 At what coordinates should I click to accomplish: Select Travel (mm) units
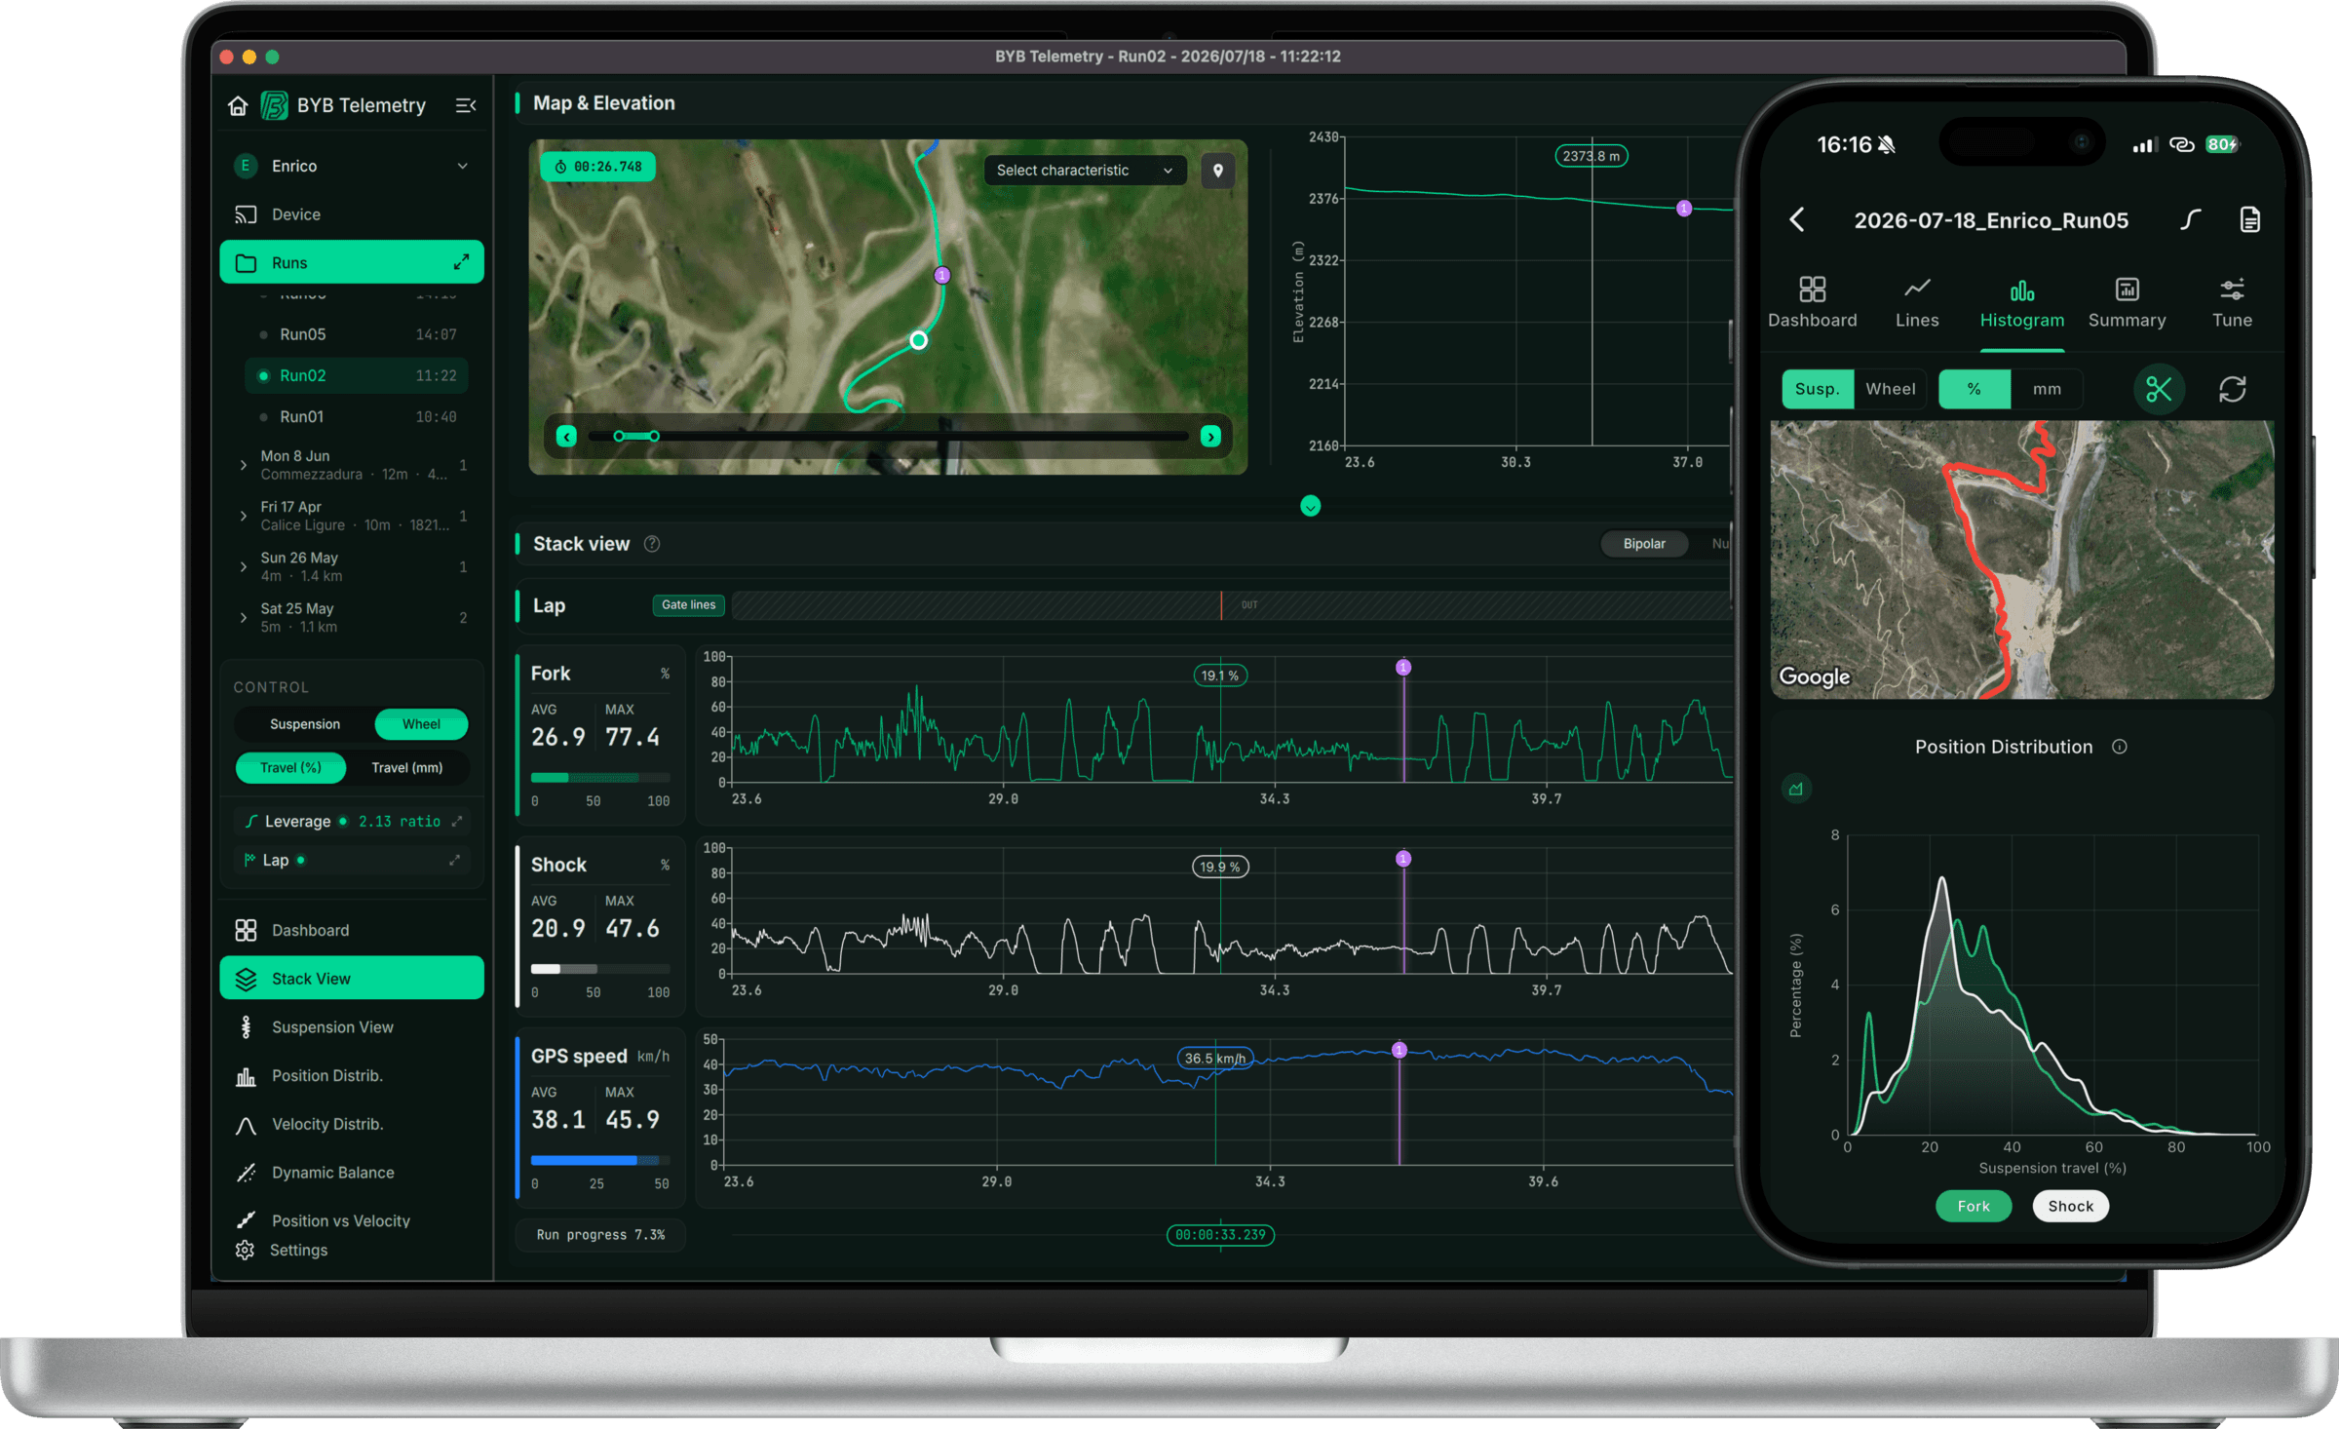click(x=406, y=767)
